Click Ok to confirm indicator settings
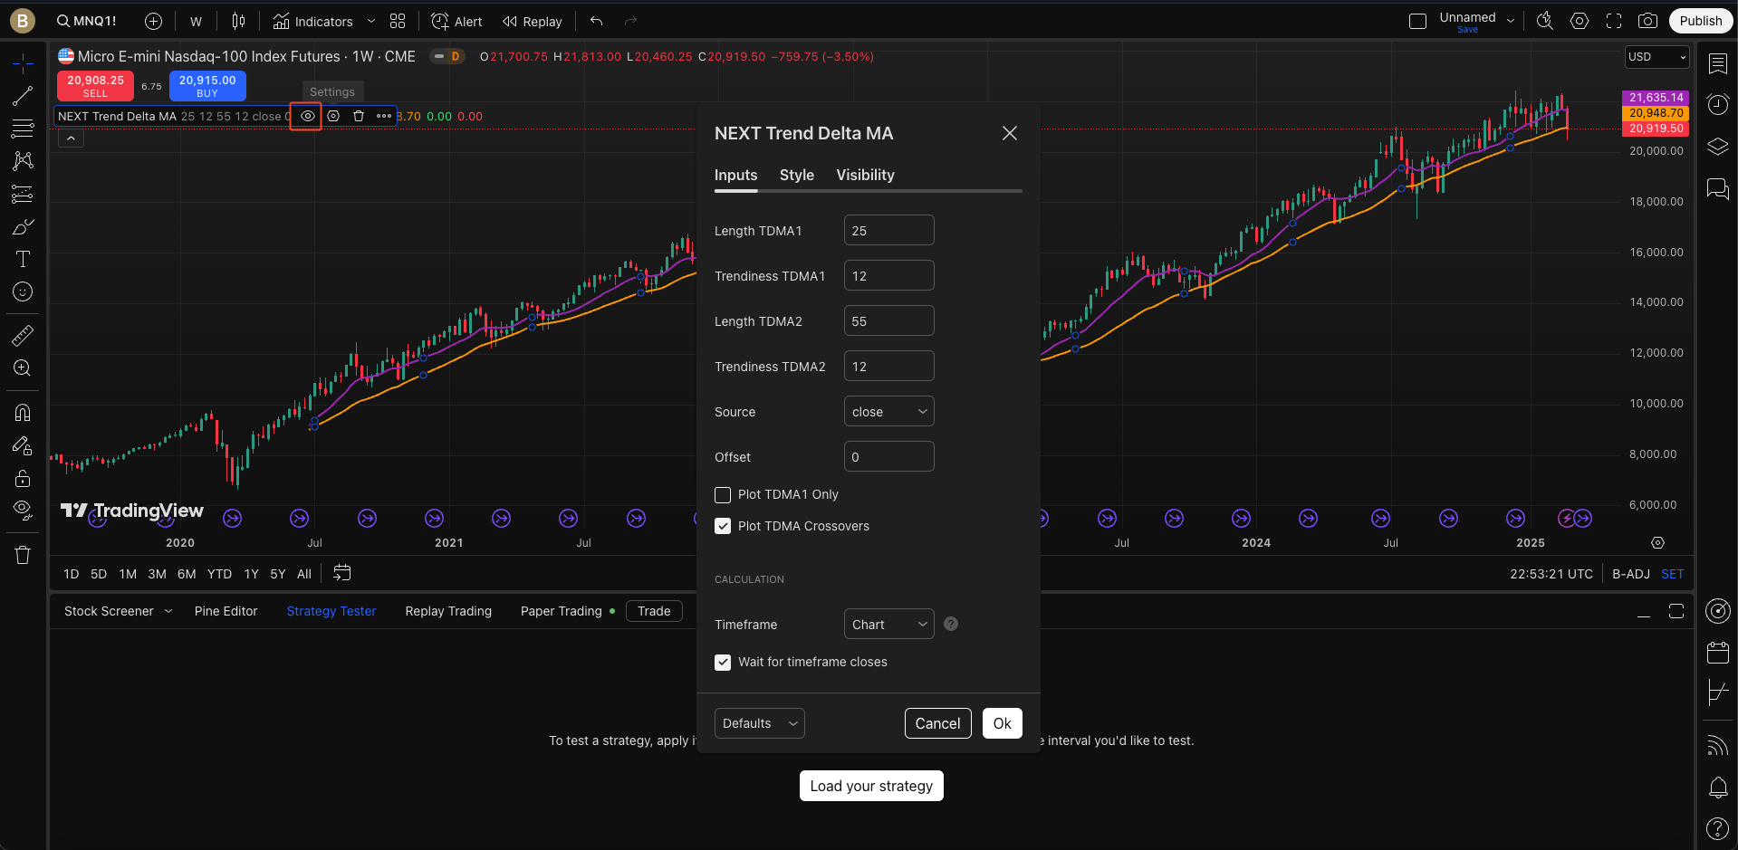This screenshot has height=850, width=1738. point(1002,723)
